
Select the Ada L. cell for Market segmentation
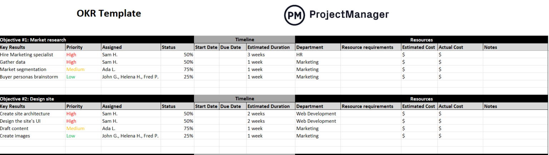109,70
